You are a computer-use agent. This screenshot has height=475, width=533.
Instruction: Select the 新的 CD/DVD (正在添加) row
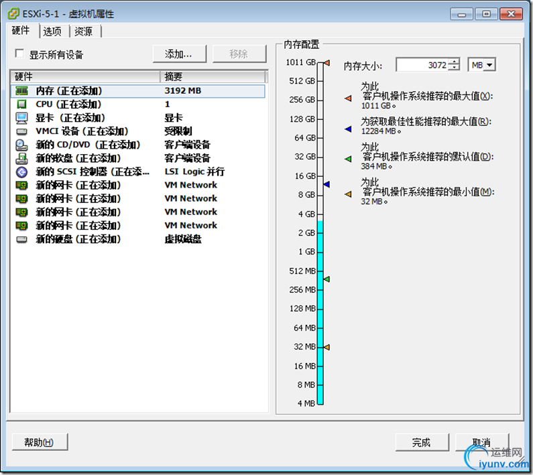coord(138,145)
